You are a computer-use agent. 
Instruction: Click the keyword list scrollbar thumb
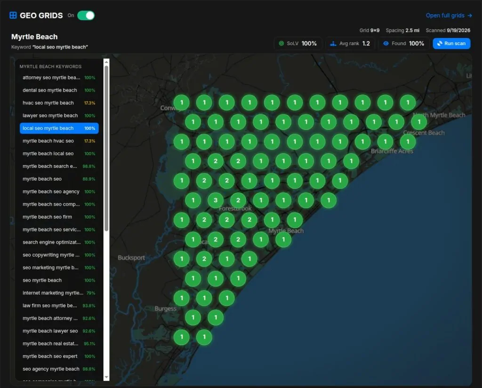pos(106,148)
